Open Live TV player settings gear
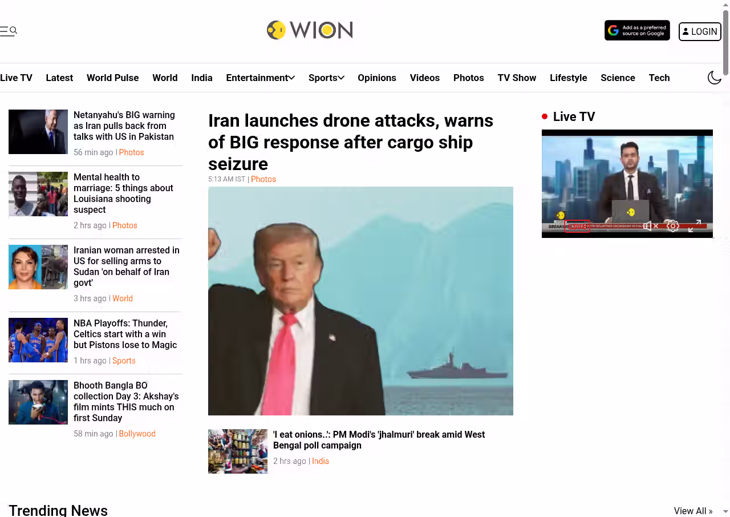This screenshot has width=730, height=517. pos(673,226)
